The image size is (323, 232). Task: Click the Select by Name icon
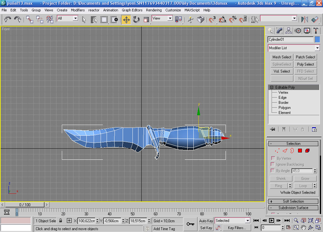click(94, 20)
